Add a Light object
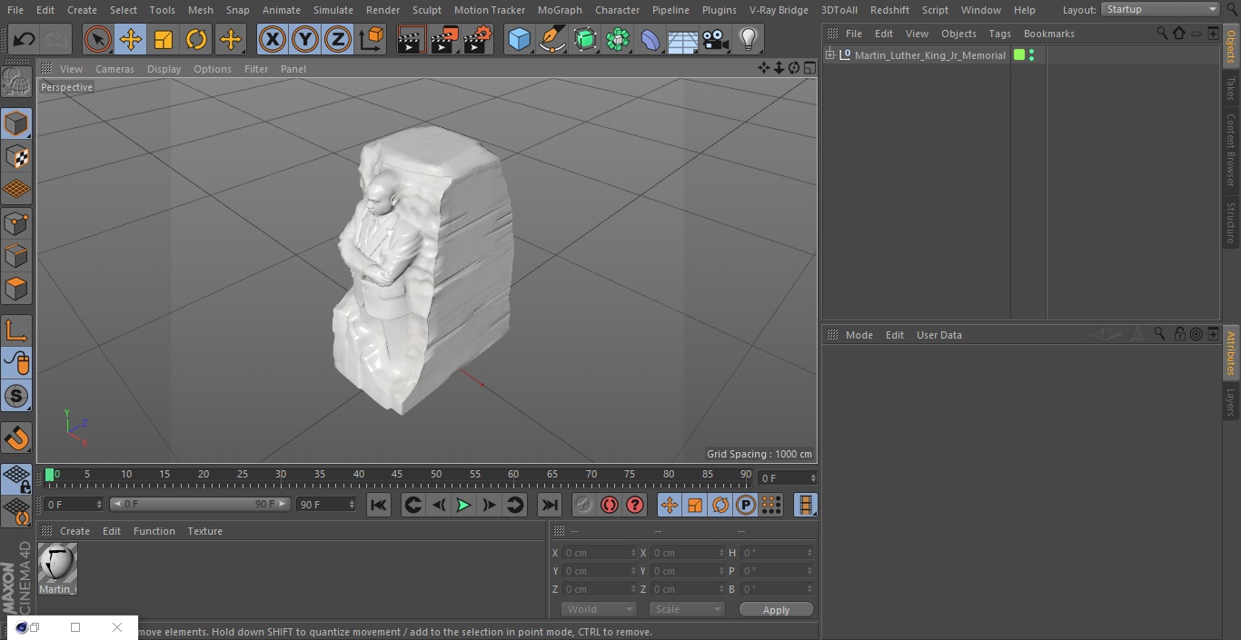 (749, 39)
